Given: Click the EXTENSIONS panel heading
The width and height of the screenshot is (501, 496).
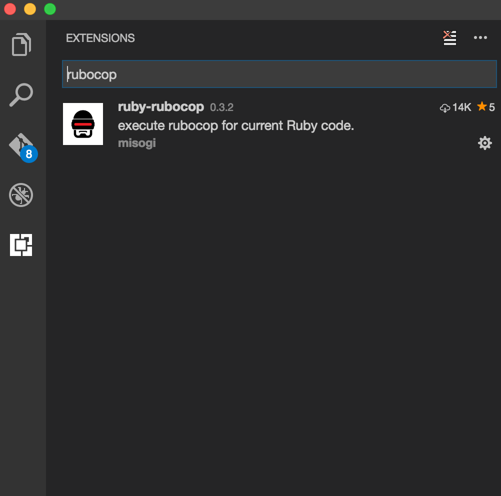Looking at the screenshot, I should click(100, 38).
